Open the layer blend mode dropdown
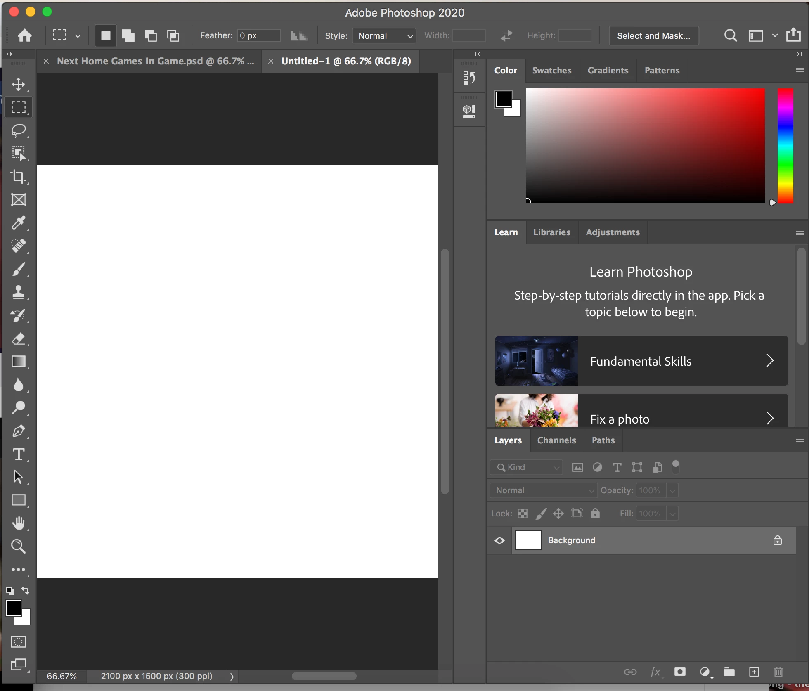 [544, 490]
